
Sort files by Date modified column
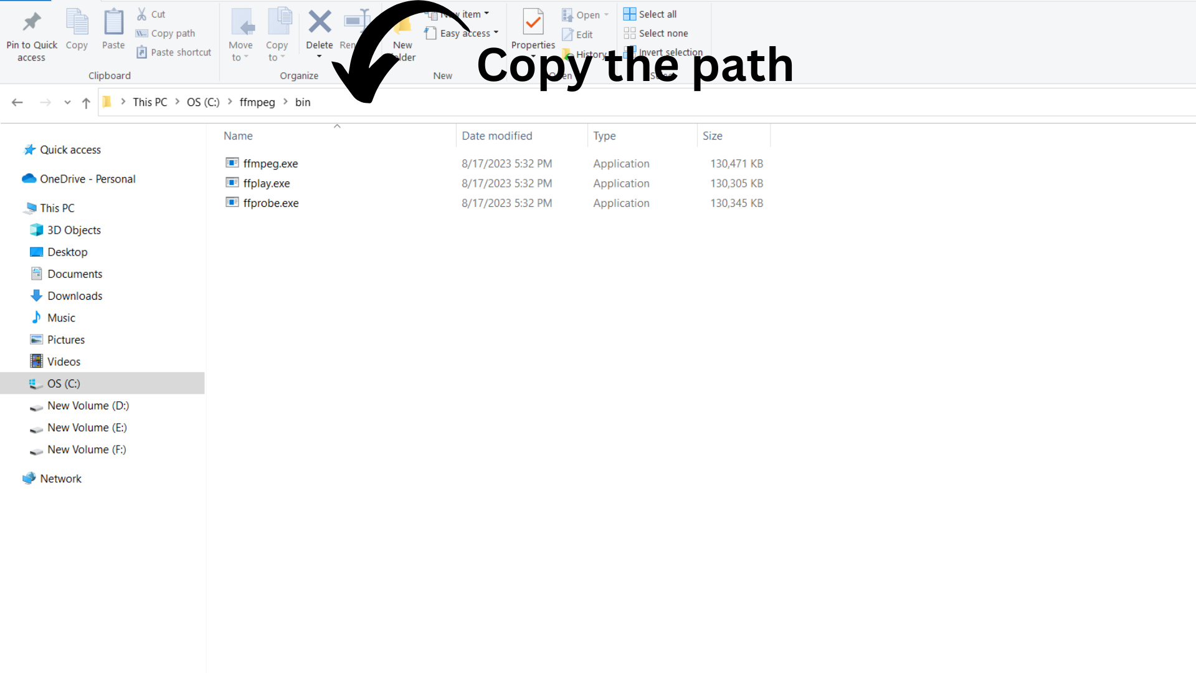click(x=496, y=136)
